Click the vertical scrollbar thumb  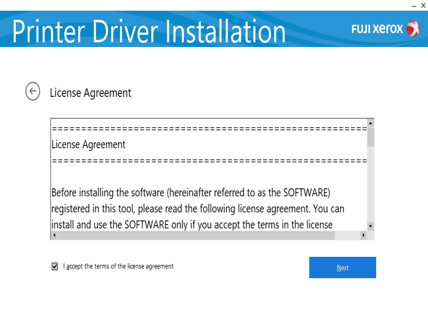click(370, 137)
